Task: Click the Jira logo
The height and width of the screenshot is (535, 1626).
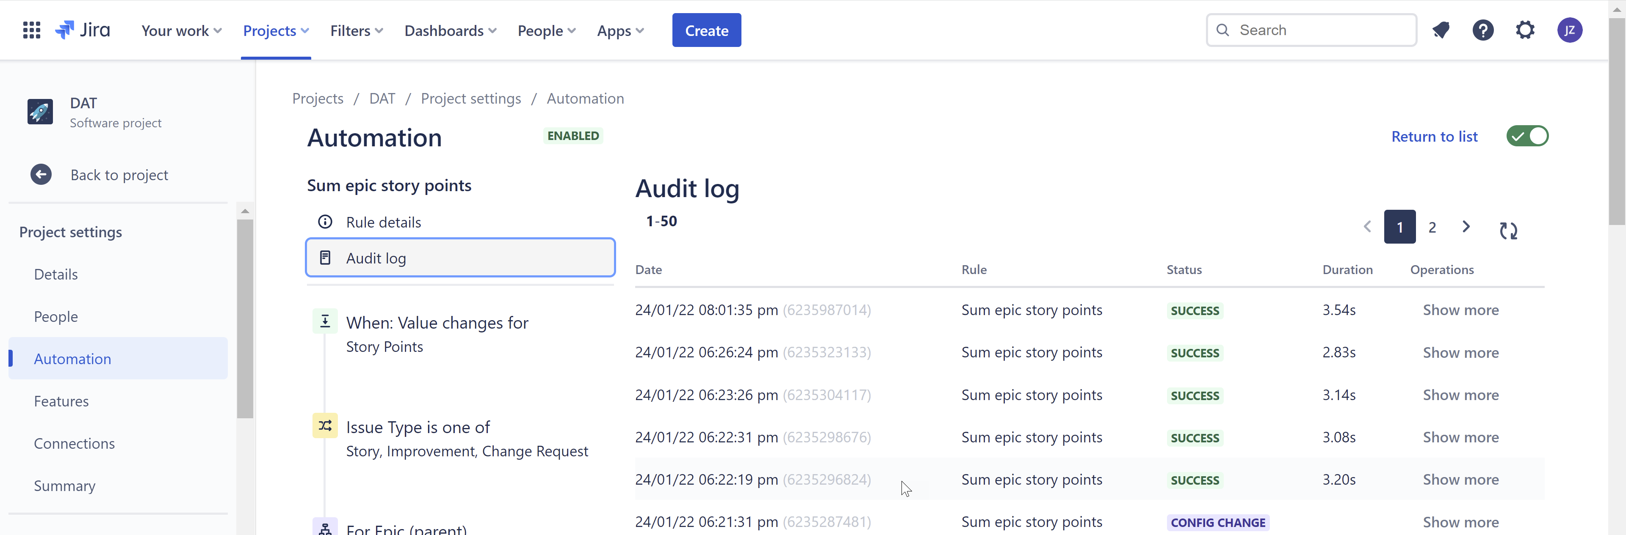Action: click(x=83, y=29)
